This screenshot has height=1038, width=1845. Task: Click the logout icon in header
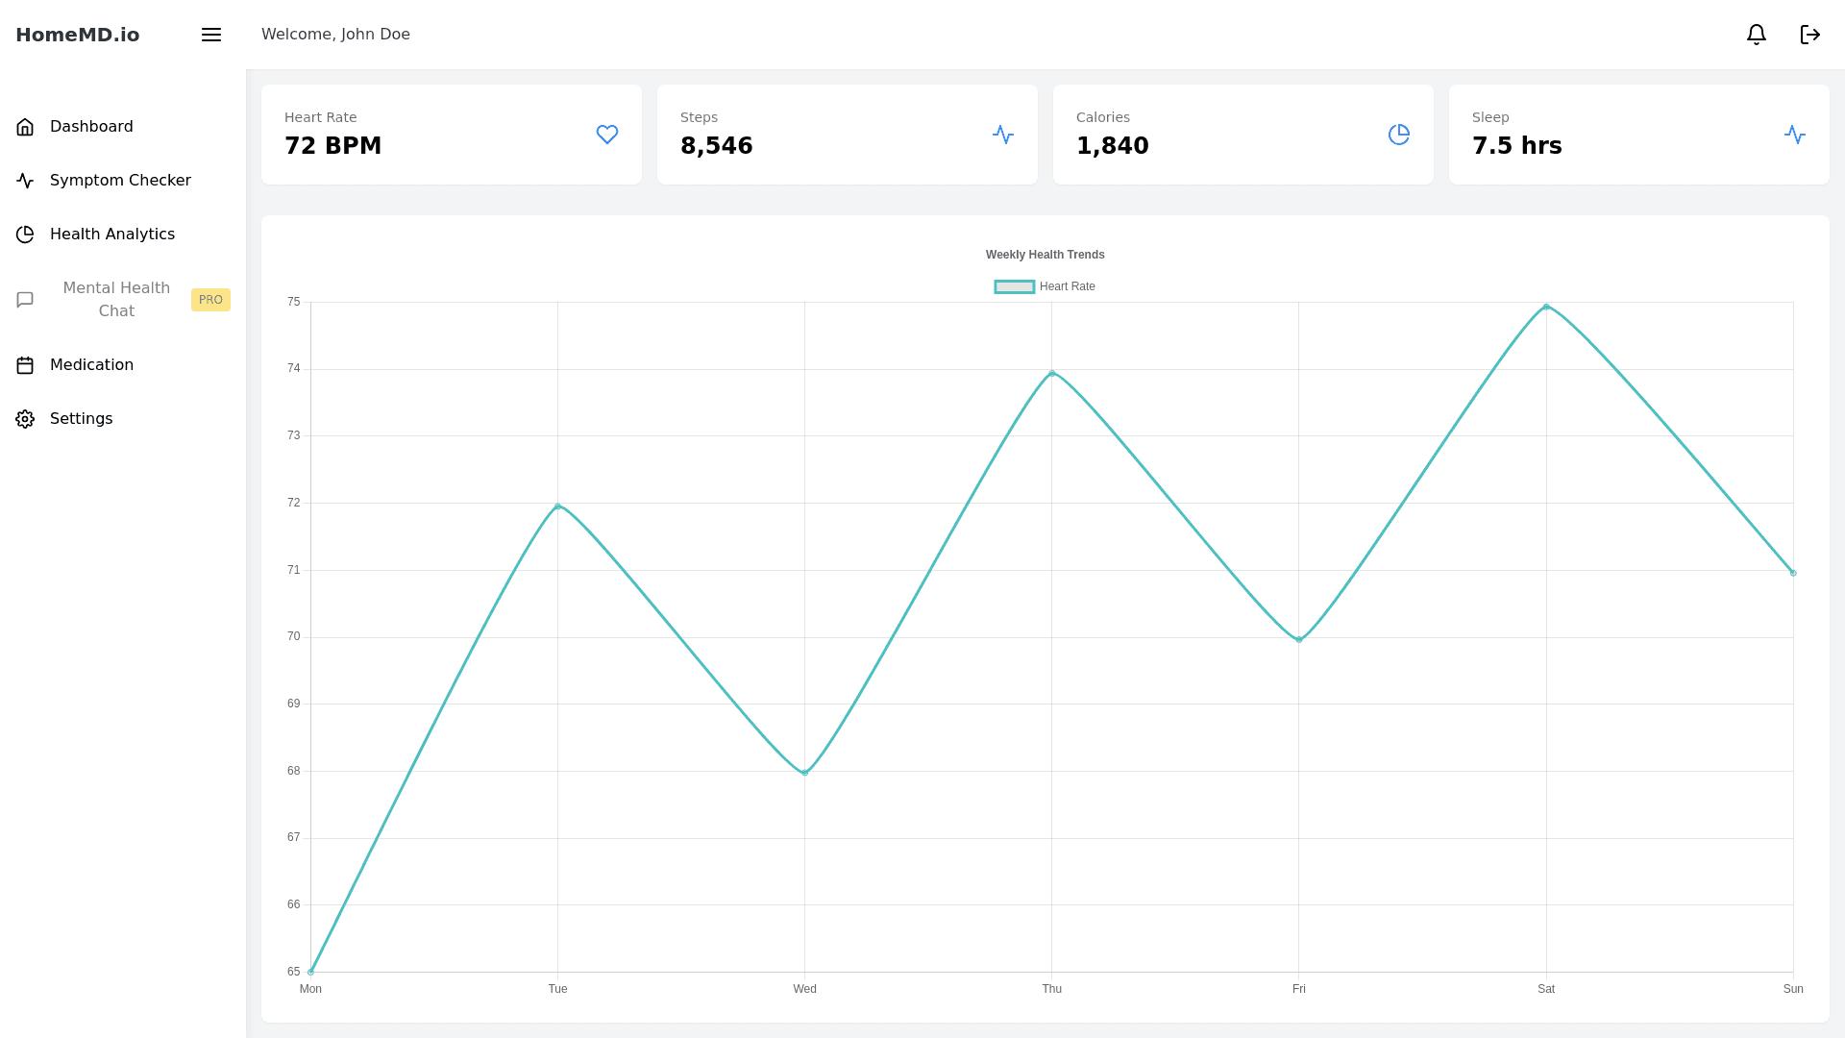point(1809,35)
